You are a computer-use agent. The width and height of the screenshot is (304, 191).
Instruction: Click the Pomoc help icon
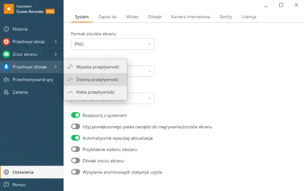coord(6,185)
